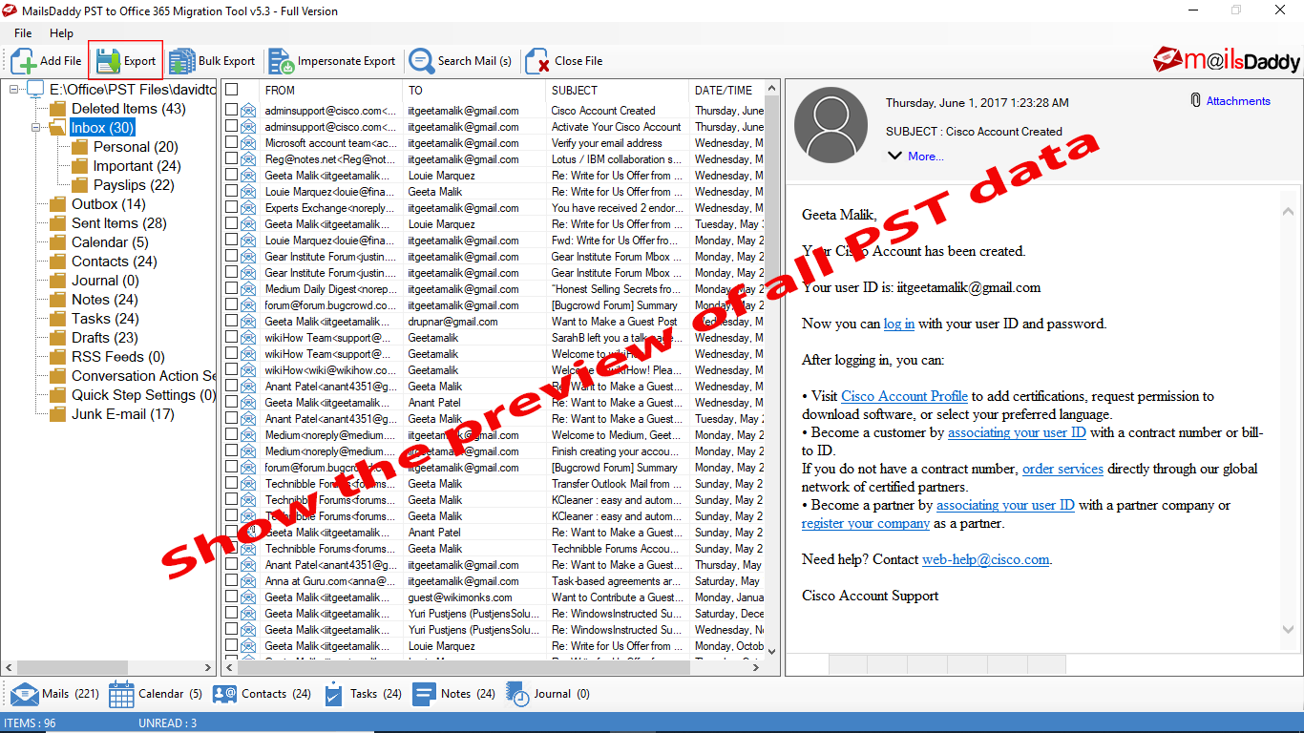The image size is (1304, 733).
Task: Select the Export toolbar icon
Action: [125, 60]
